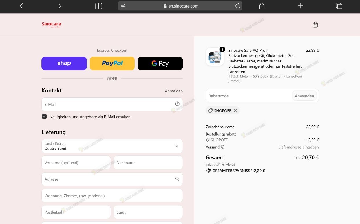Open the shopping bag cart icon
Image resolution: width=360 pixels, height=224 pixels.
(x=315, y=25)
